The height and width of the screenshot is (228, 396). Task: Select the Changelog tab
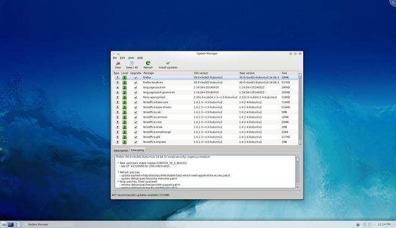[x=137, y=150]
